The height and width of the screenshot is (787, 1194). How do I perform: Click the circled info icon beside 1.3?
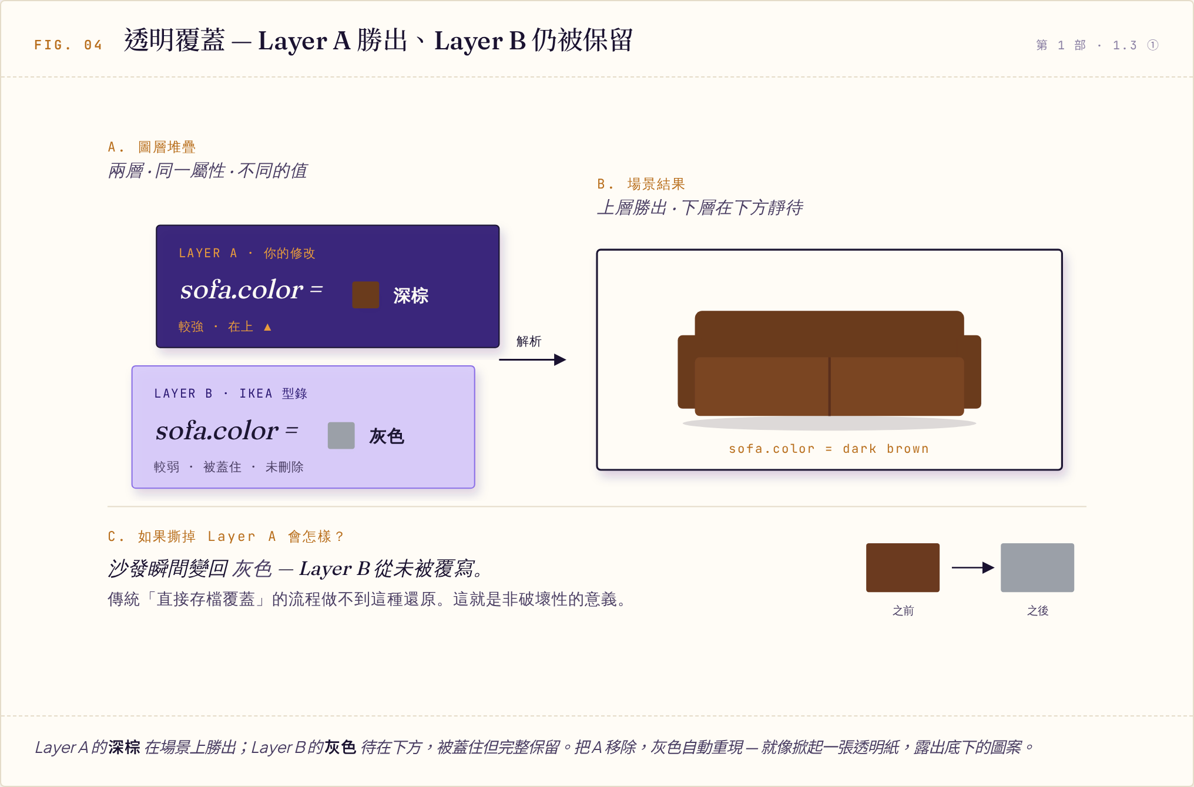coord(1152,45)
